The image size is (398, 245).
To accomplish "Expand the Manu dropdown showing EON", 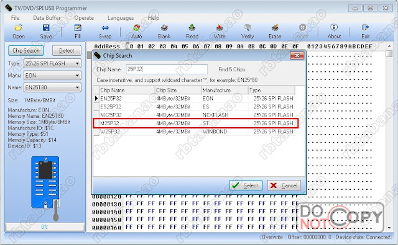I will pos(52,75).
